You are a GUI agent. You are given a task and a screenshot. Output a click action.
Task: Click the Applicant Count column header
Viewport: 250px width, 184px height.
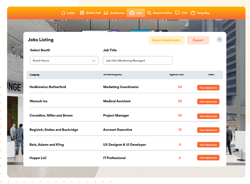pyautogui.click(x=177, y=75)
